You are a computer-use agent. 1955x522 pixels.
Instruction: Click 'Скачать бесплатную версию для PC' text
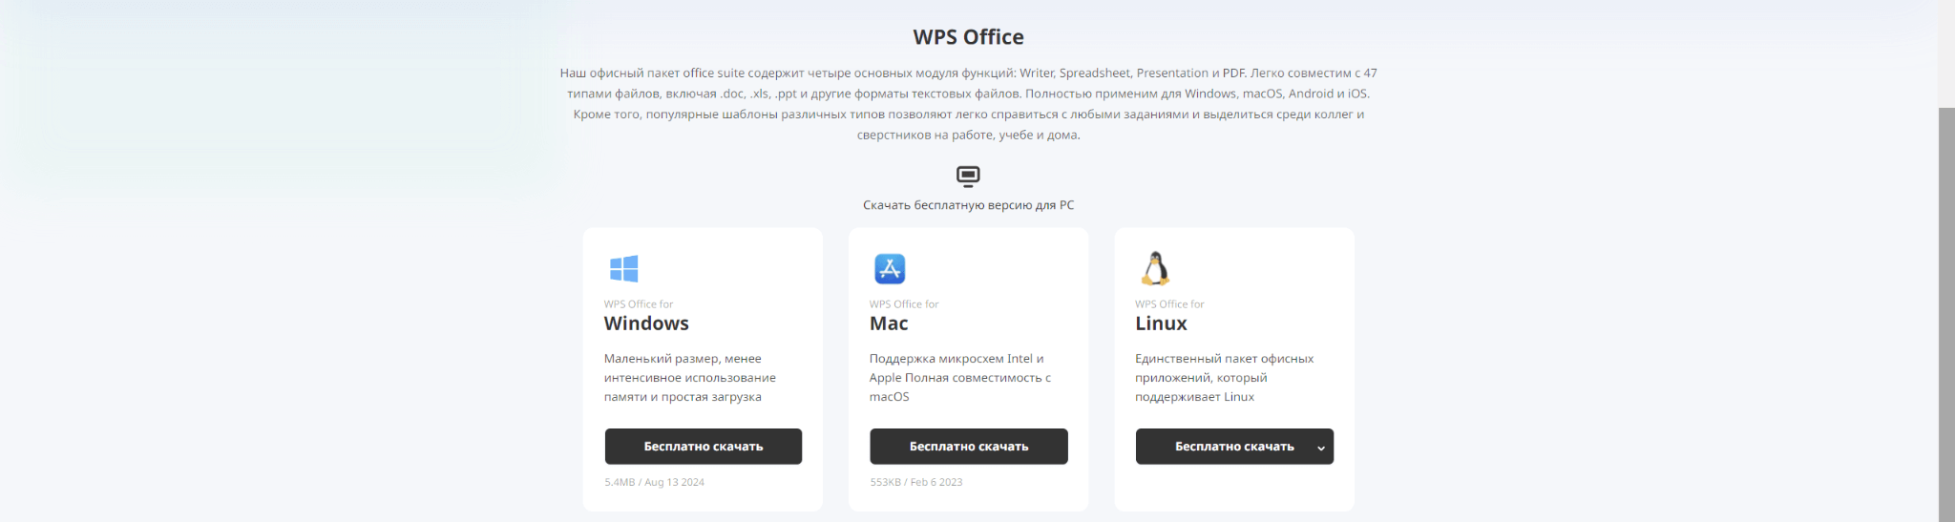click(968, 205)
